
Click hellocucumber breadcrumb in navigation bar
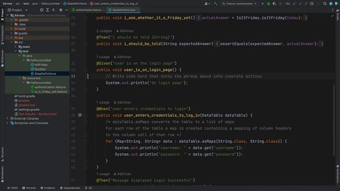click(x=50, y=4)
